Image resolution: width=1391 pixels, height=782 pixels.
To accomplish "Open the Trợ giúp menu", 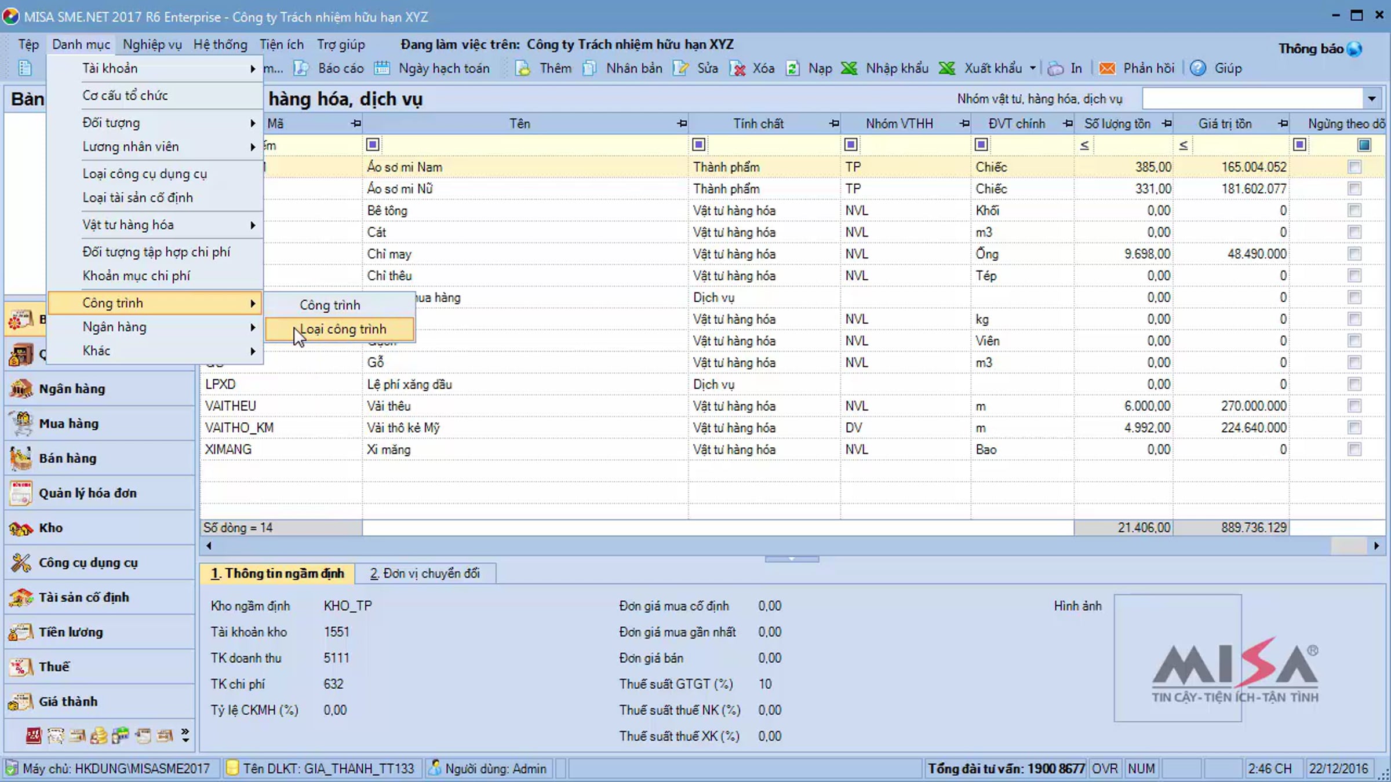I will point(341,45).
